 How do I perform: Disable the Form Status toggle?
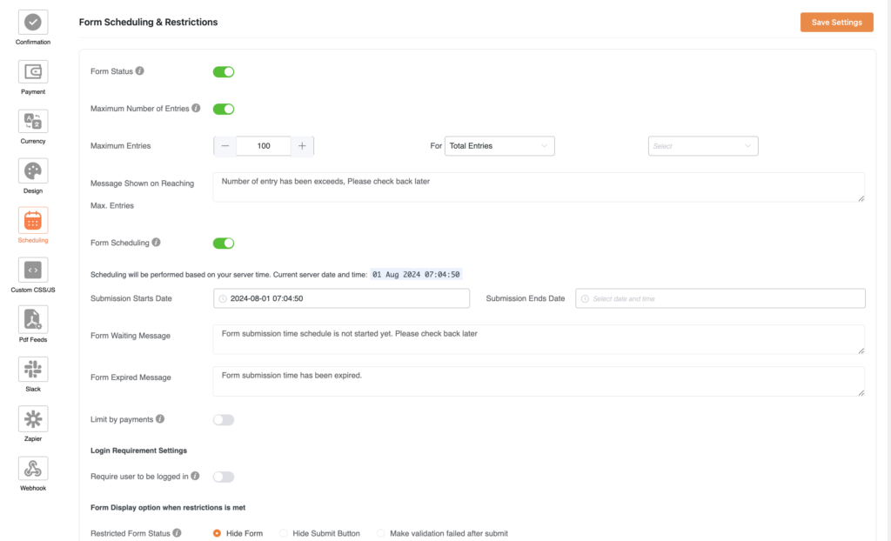coord(224,72)
